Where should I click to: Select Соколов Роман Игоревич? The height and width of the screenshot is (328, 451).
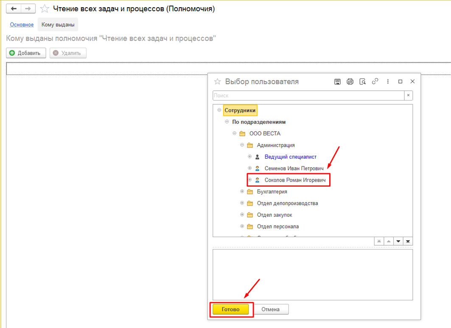295,180
